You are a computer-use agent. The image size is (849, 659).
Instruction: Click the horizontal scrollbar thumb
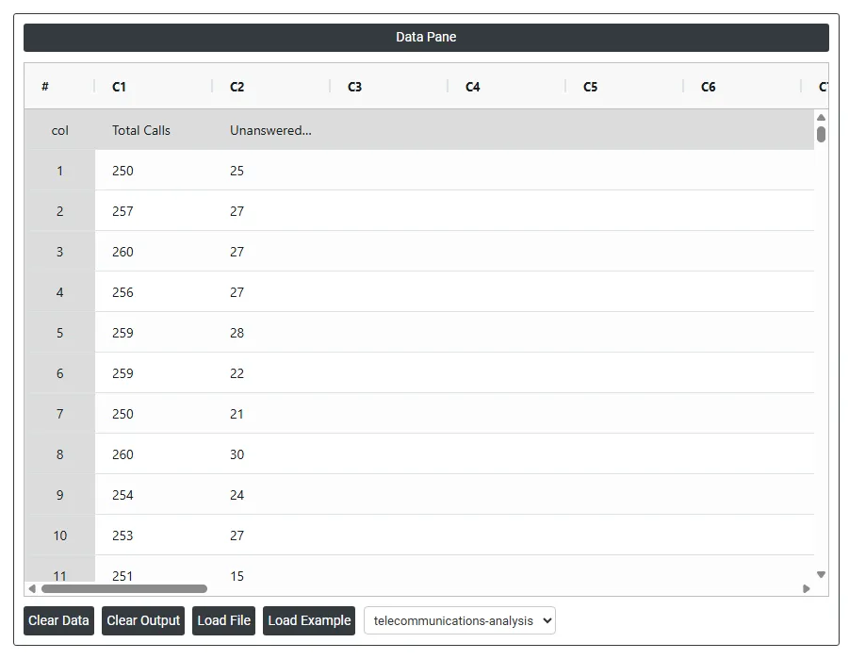pos(124,588)
